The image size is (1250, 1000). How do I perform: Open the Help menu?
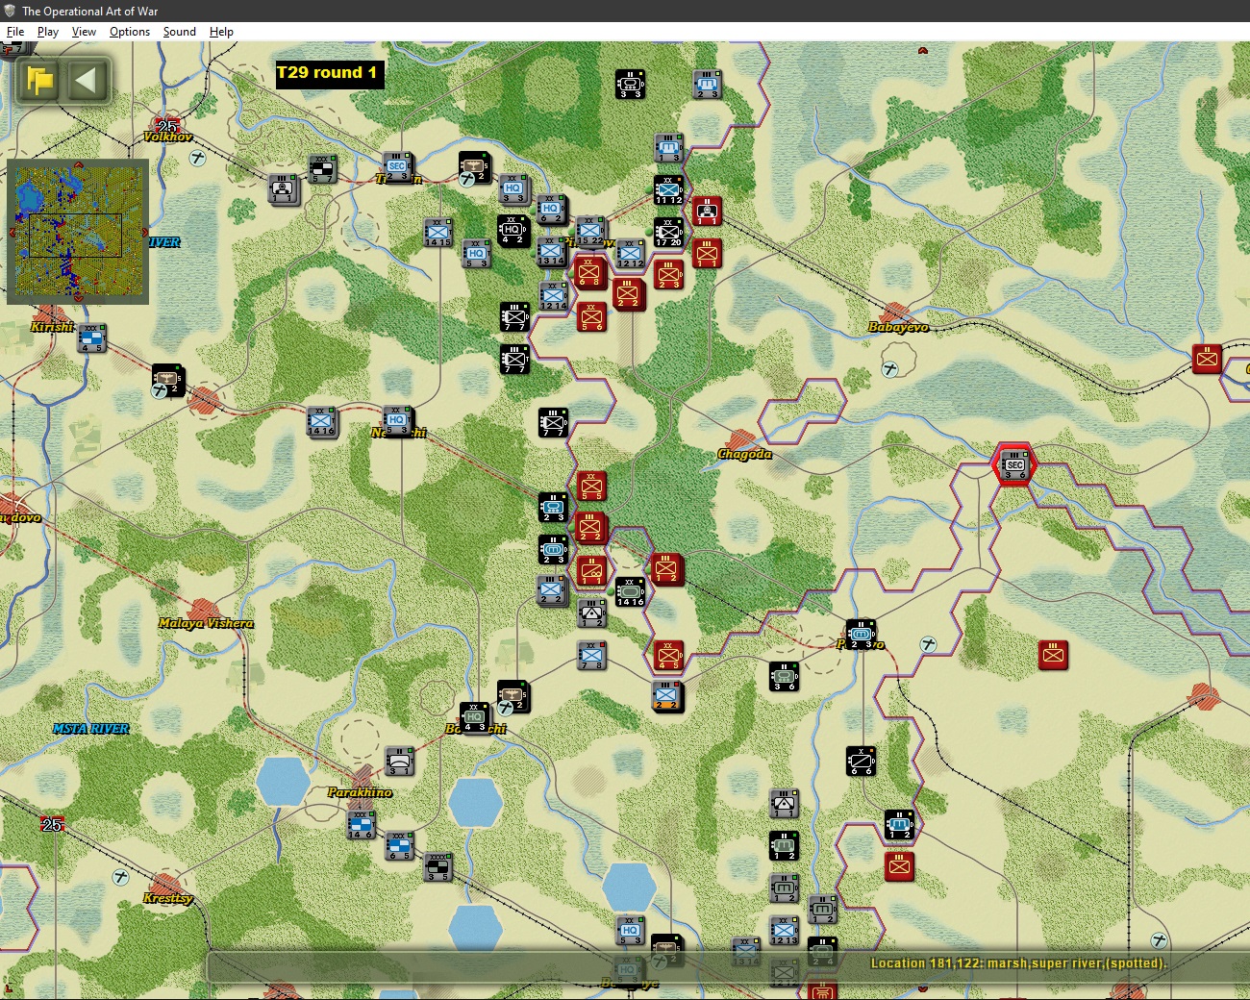pos(221,32)
